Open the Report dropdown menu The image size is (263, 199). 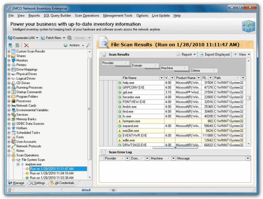point(186,55)
